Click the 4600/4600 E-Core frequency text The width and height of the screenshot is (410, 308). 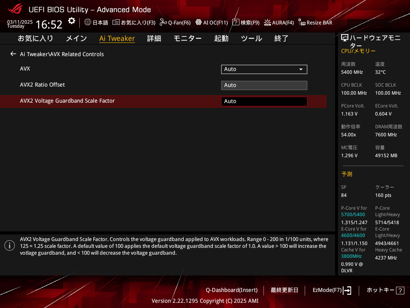[353, 235]
